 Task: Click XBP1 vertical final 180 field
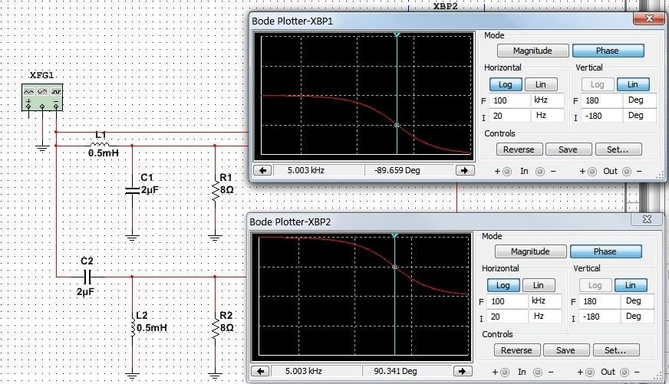[x=602, y=100]
